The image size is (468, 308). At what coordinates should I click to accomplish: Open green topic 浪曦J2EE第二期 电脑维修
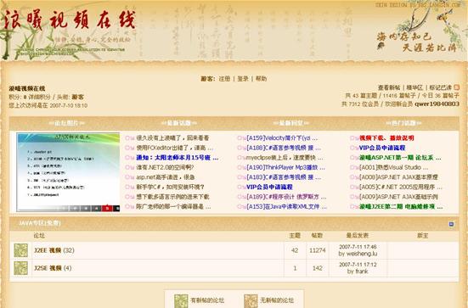pyautogui.click(x=401, y=207)
